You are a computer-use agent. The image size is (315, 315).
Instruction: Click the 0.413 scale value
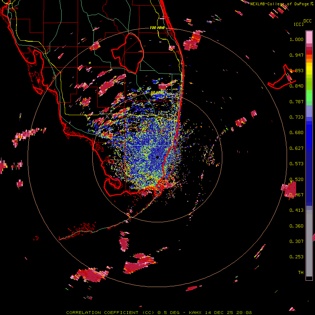click(296, 210)
